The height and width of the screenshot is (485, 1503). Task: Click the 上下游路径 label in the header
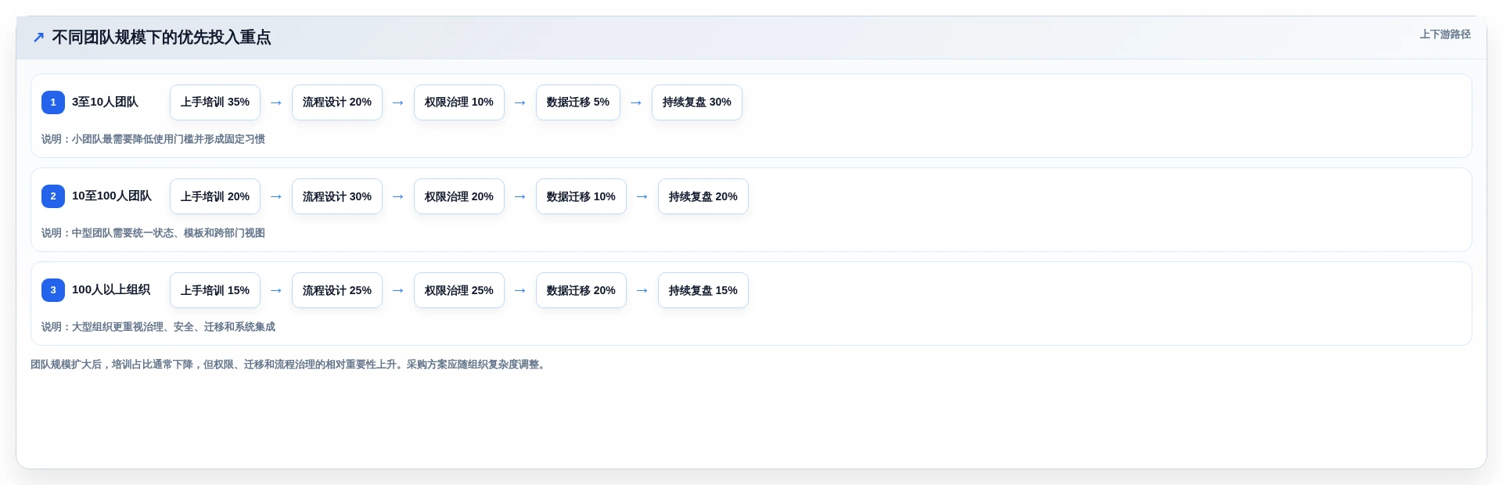(1445, 34)
